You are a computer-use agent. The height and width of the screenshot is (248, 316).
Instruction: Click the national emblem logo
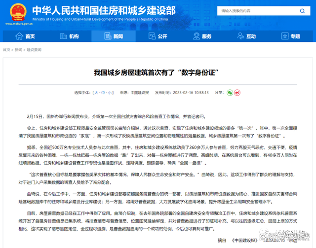[16, 12]
